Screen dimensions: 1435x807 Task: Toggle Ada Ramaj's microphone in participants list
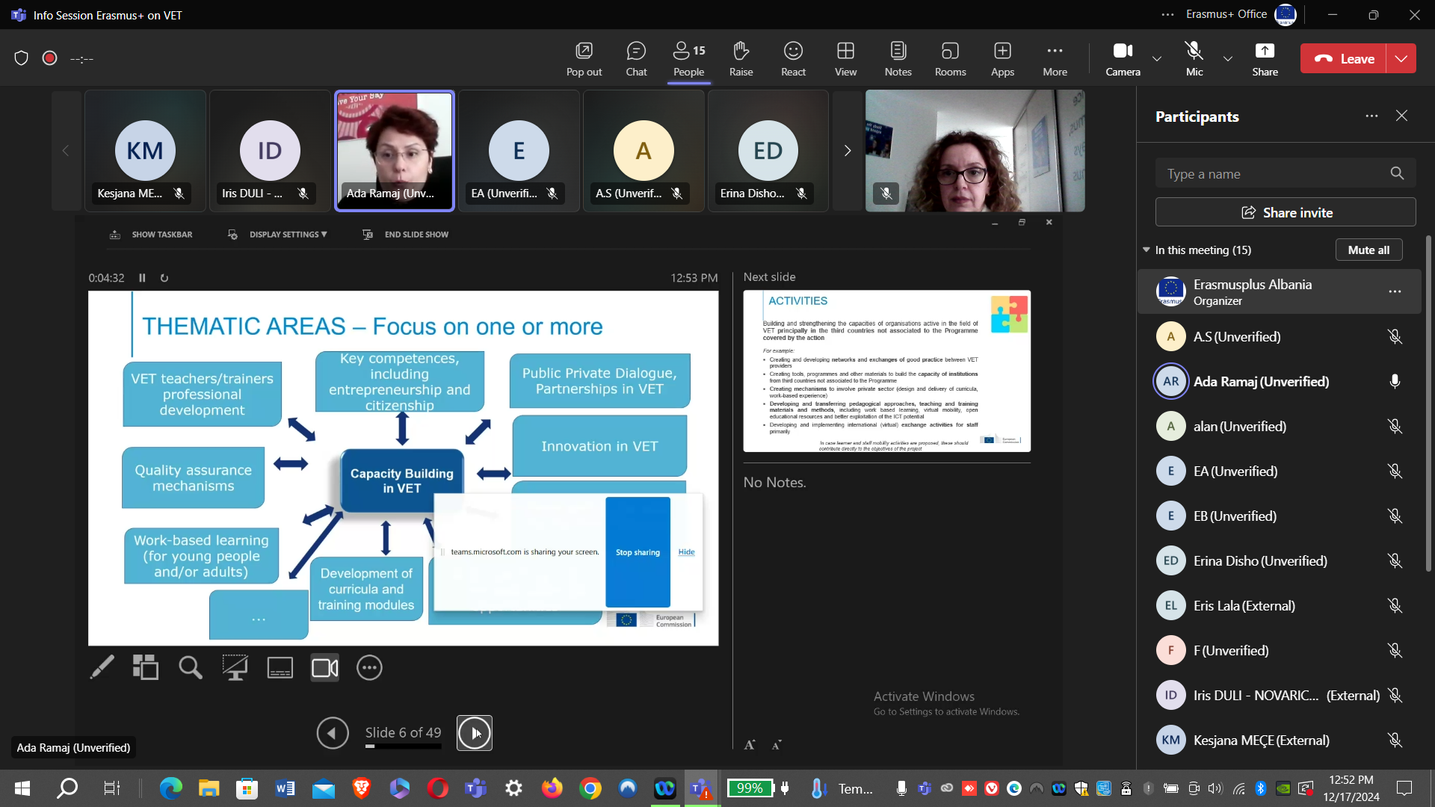tap(1395, 382)
